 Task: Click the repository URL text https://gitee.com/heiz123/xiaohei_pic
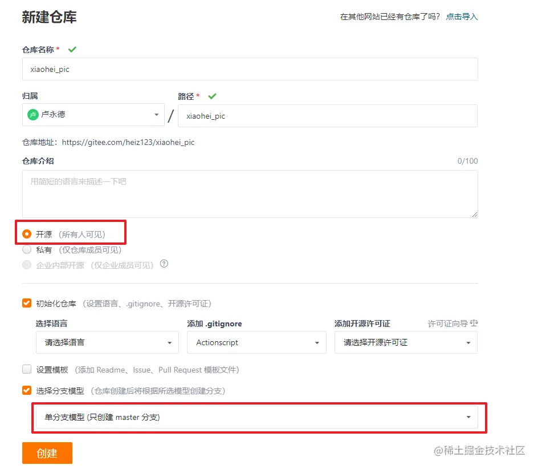[x=128, y=142]
